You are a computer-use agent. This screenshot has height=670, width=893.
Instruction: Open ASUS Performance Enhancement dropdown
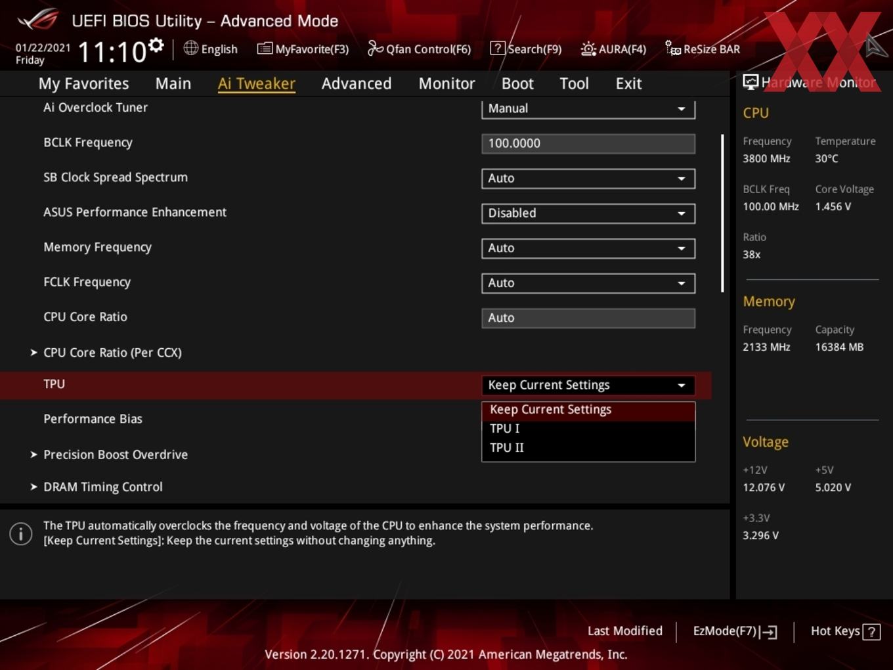[588, 213]
